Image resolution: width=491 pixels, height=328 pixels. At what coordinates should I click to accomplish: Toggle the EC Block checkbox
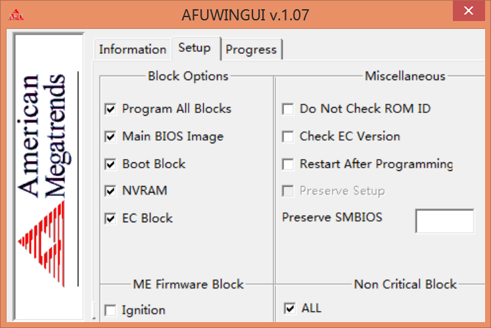point(110,219)
